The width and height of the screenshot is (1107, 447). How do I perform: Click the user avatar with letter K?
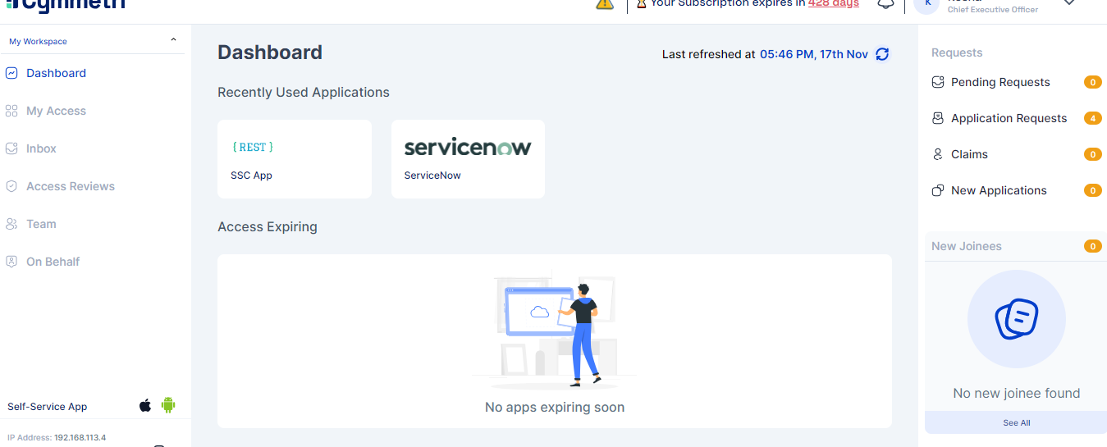927,4
